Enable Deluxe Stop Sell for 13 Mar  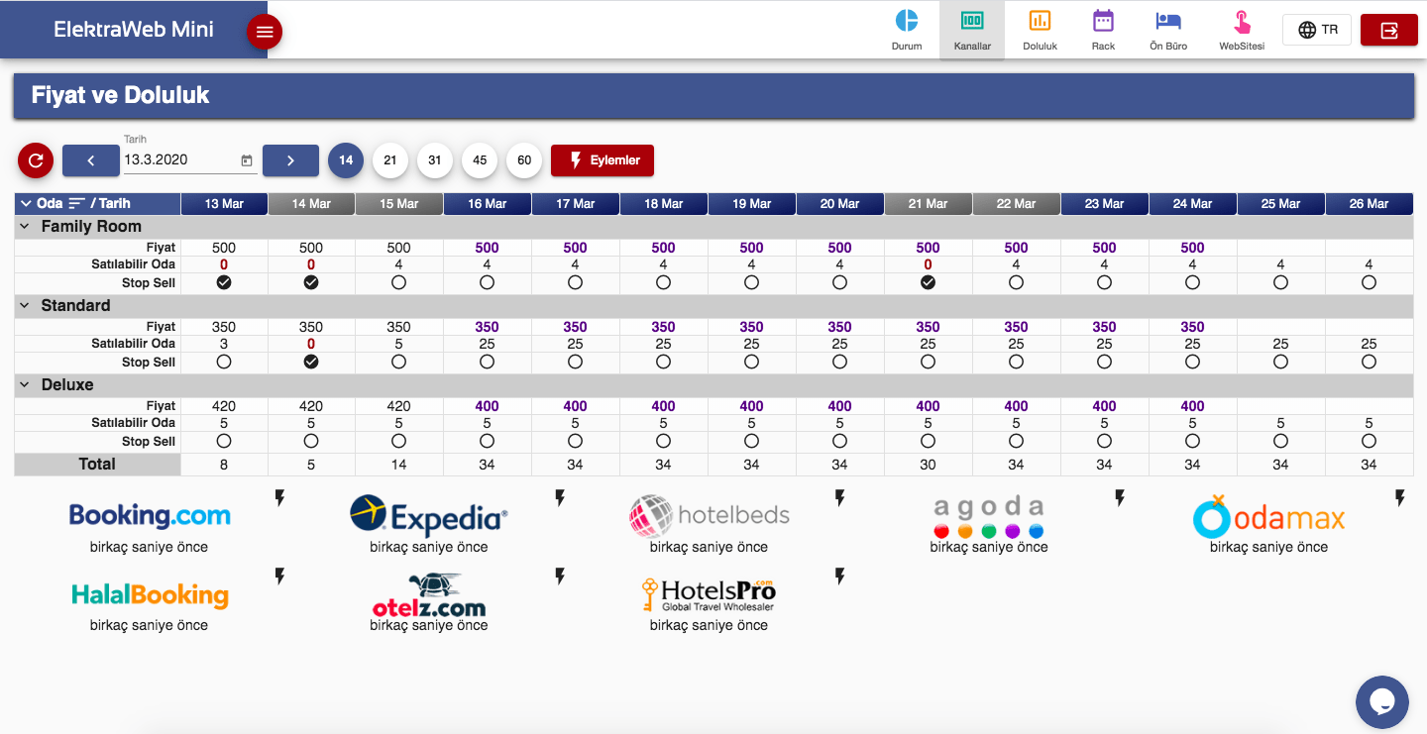224,441
